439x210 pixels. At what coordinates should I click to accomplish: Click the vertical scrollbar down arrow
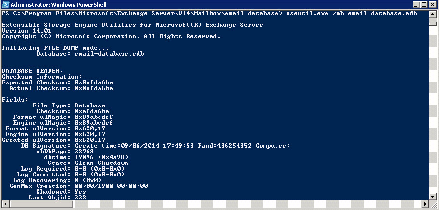coord(433,197)
